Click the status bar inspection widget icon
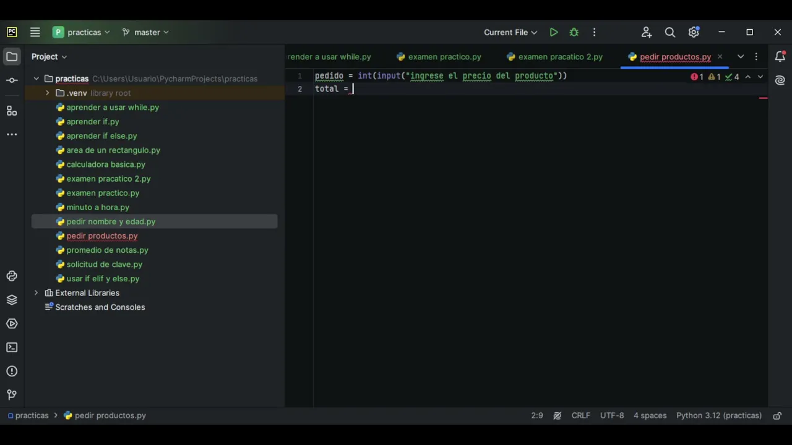This screenshot has width=792, height=445. click(557, 415)
